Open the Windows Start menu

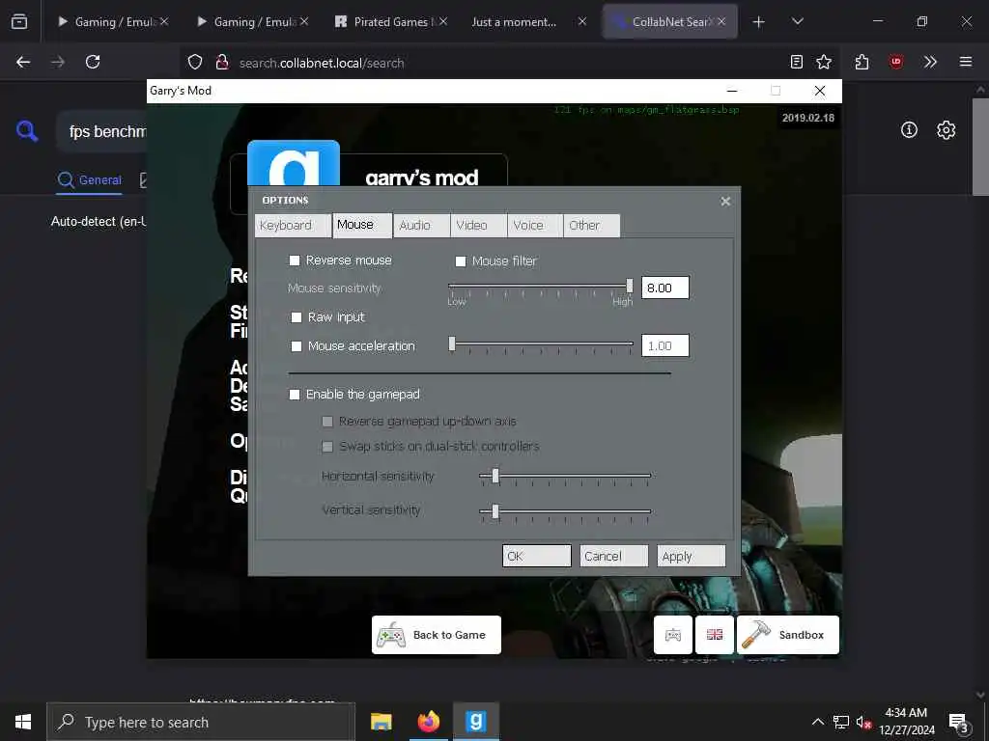click(23, 722)
